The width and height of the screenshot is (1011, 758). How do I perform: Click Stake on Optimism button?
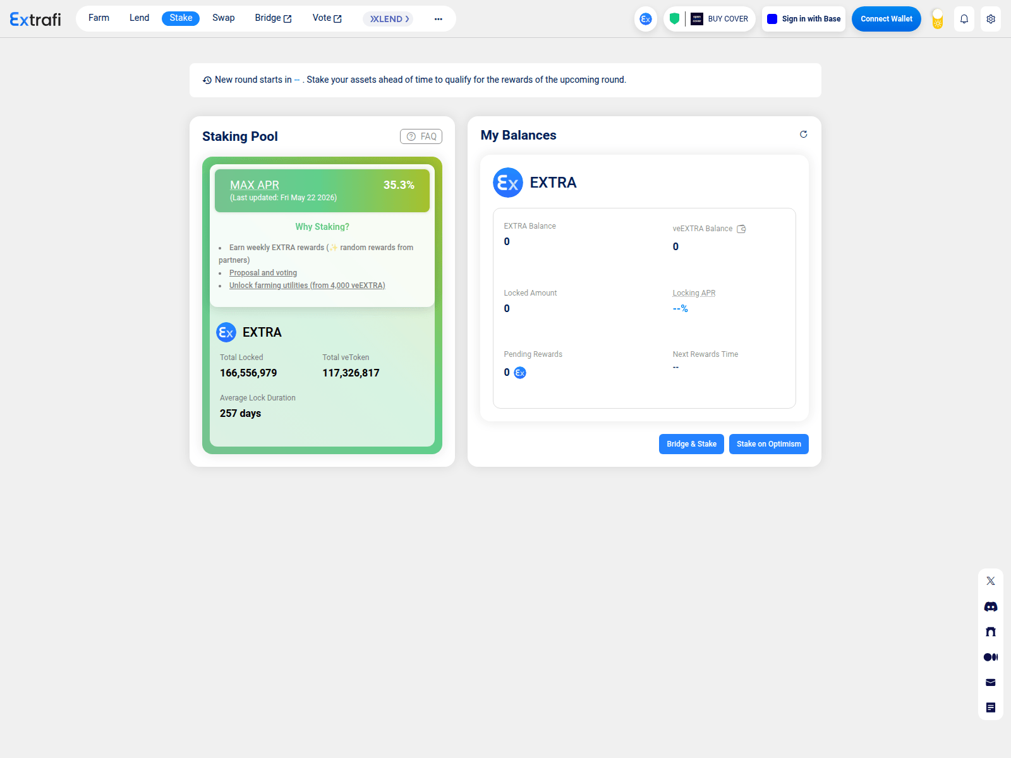click(x=769, y=444)
